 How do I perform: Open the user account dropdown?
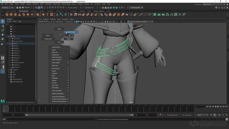pyautogui.click(x=136, y=8)
